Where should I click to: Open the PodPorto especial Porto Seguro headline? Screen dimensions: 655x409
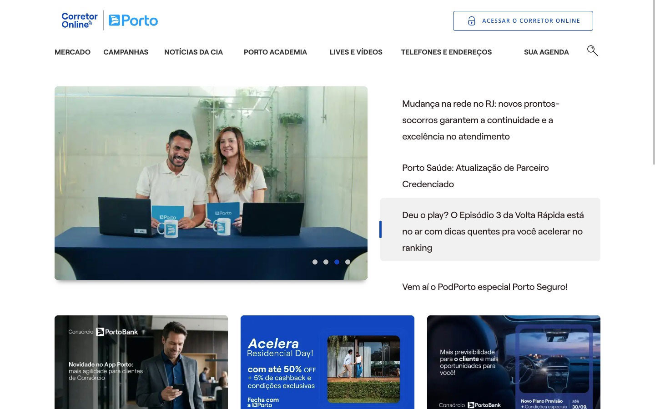(485, 287)
